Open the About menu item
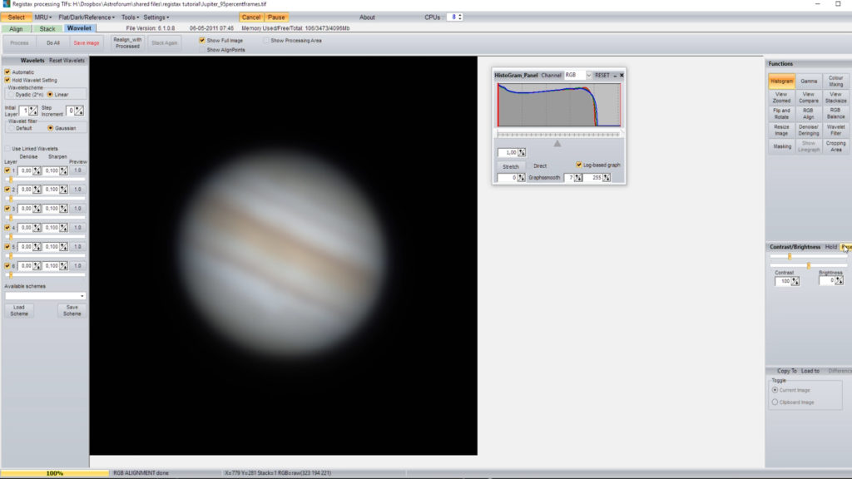This screenshot has width=852, height=479. point(367,17)
